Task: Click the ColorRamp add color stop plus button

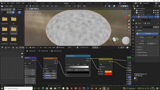Action: pos(68,64)
